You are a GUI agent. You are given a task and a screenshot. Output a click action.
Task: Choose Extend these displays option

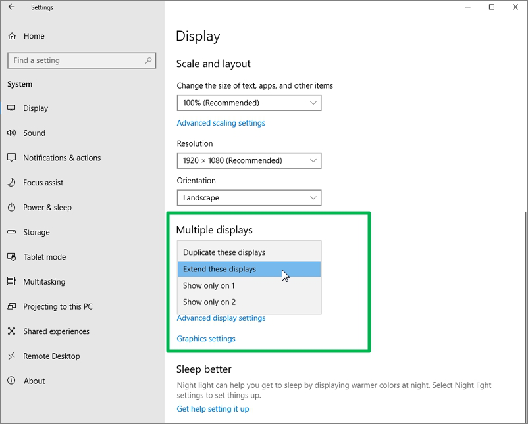(219, 269)
